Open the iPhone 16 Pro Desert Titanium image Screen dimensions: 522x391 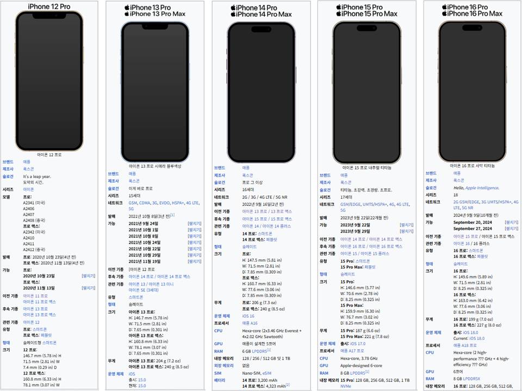[x=473, y=91]
